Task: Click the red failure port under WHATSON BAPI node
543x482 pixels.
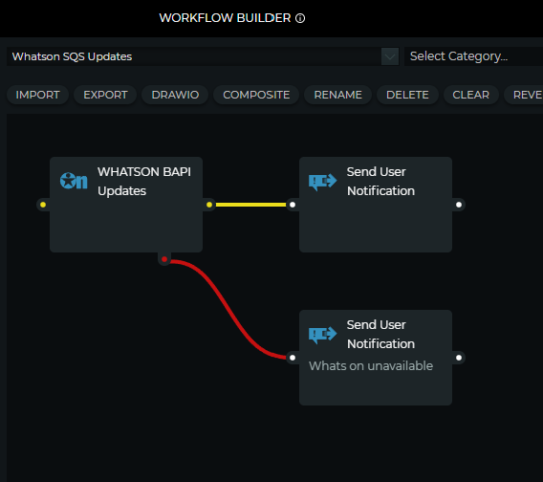Action: click(x=164, y=259)
